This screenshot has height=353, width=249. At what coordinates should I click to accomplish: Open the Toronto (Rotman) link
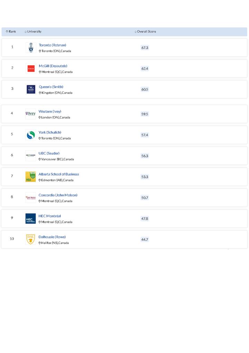tap(52, 45)
